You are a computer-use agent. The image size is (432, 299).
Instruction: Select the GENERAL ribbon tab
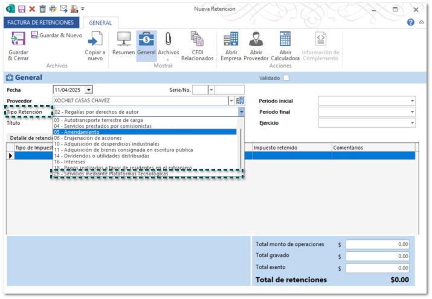coord(100,23)
